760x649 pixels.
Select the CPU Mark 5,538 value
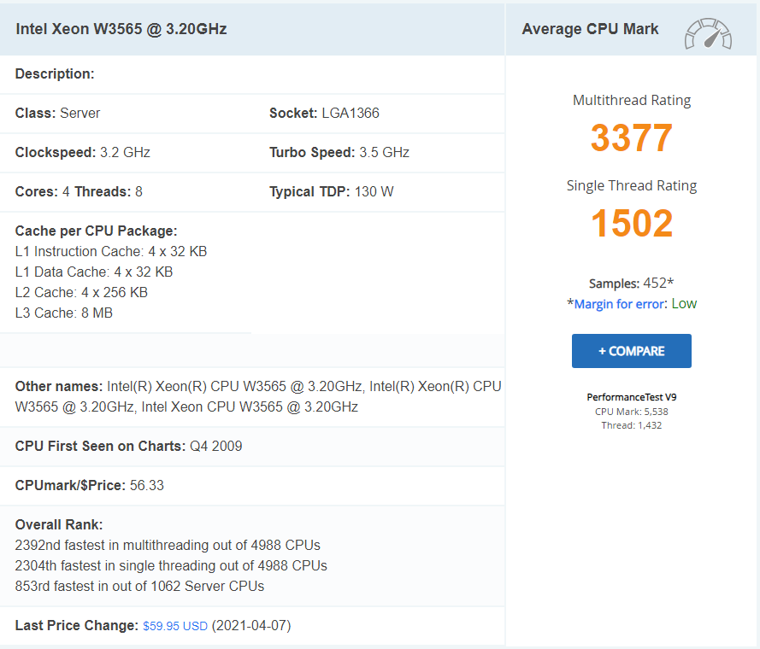[631, 411]
